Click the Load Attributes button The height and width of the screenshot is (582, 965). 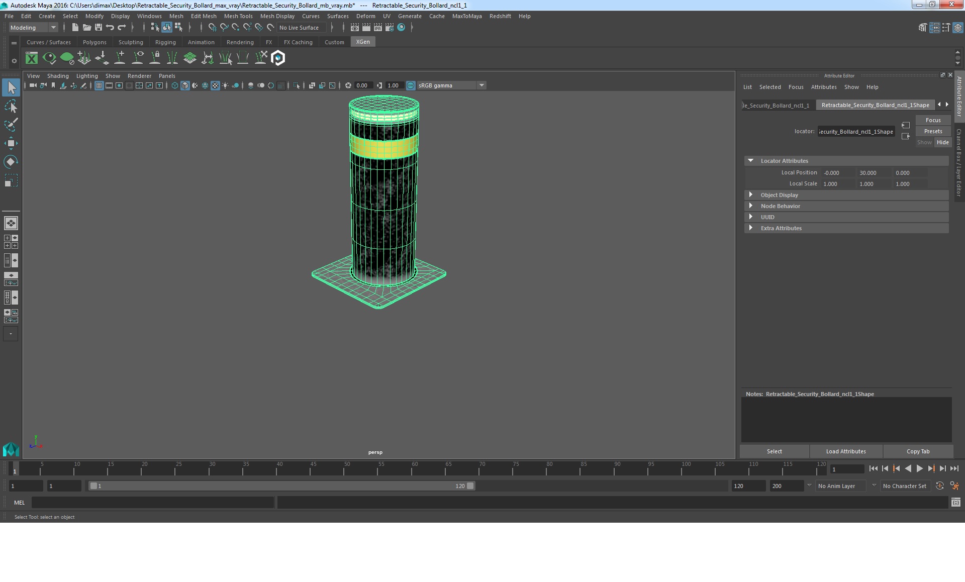pyautogui.click(x=845, y=451)
